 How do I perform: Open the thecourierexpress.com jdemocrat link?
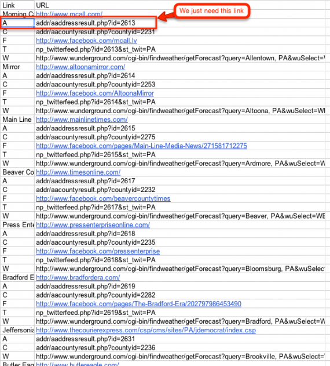coord(146,330)
